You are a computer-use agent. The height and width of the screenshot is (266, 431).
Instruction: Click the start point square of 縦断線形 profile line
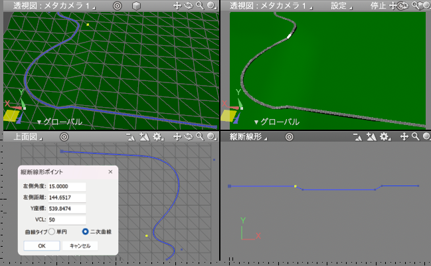[230, 186]
